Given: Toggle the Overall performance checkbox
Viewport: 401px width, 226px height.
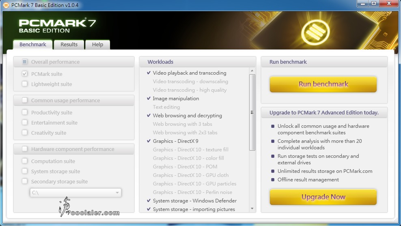Looking at the screenshot, I should click(24, 62).
